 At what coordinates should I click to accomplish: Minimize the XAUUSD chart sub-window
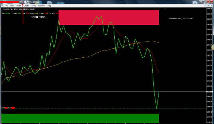[x=205, y=6]
